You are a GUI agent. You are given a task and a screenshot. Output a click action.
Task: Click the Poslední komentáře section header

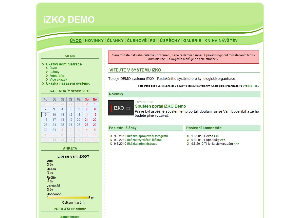223,128
